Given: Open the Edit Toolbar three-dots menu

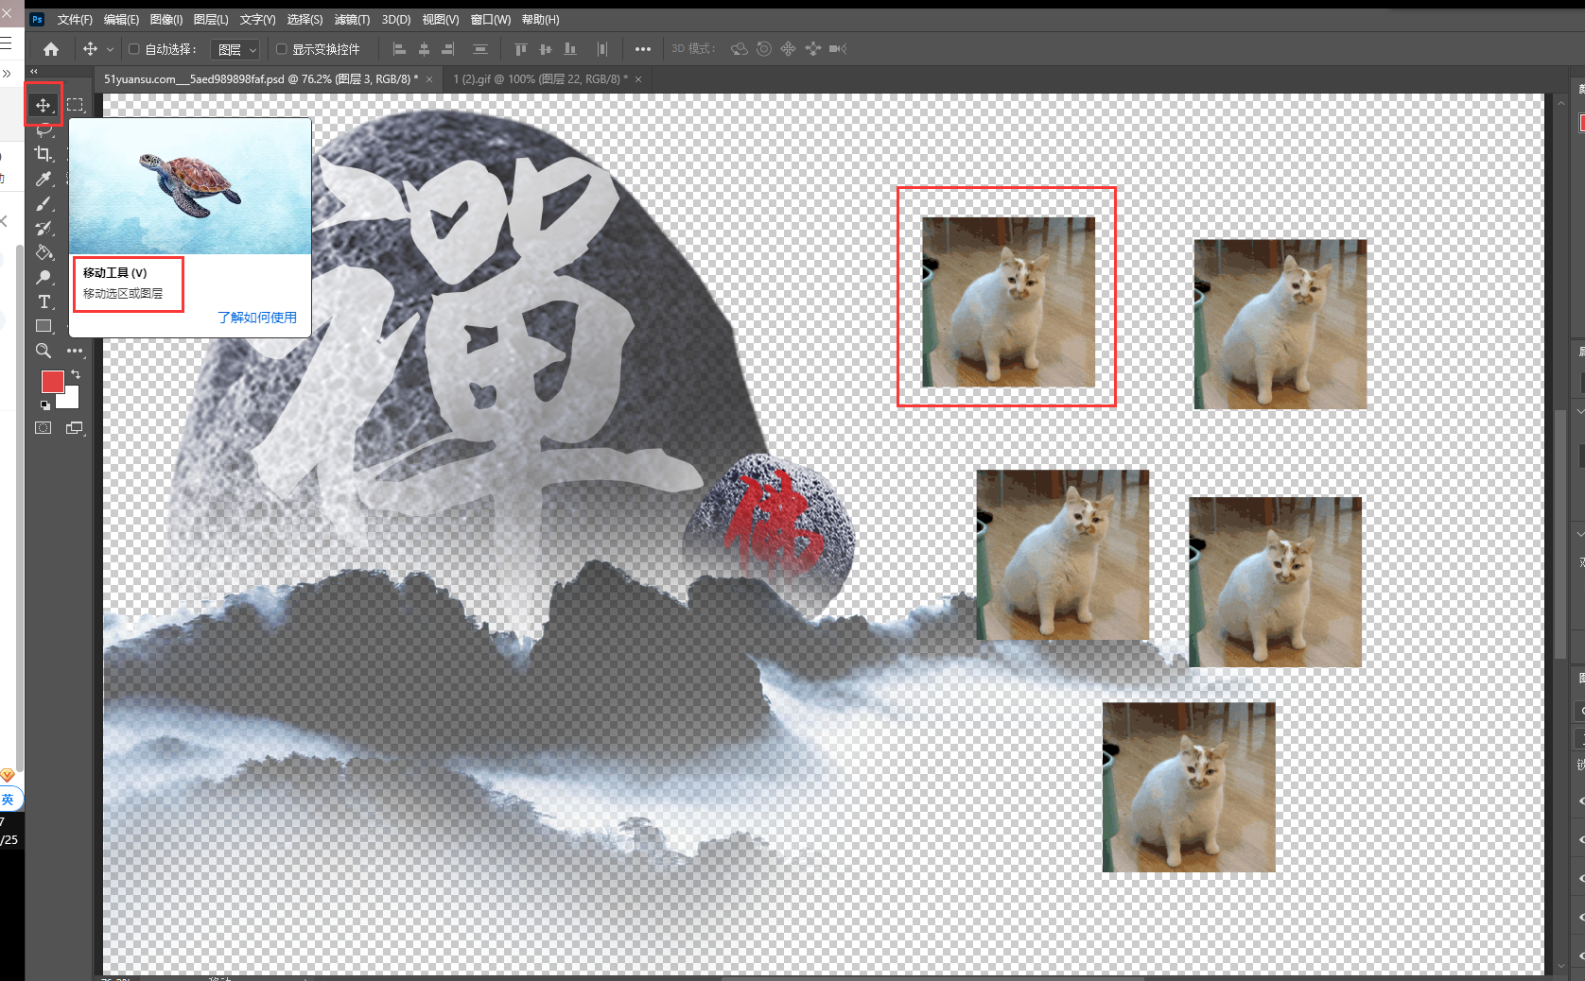Looking at the screenshot, I should click(76, 351).
